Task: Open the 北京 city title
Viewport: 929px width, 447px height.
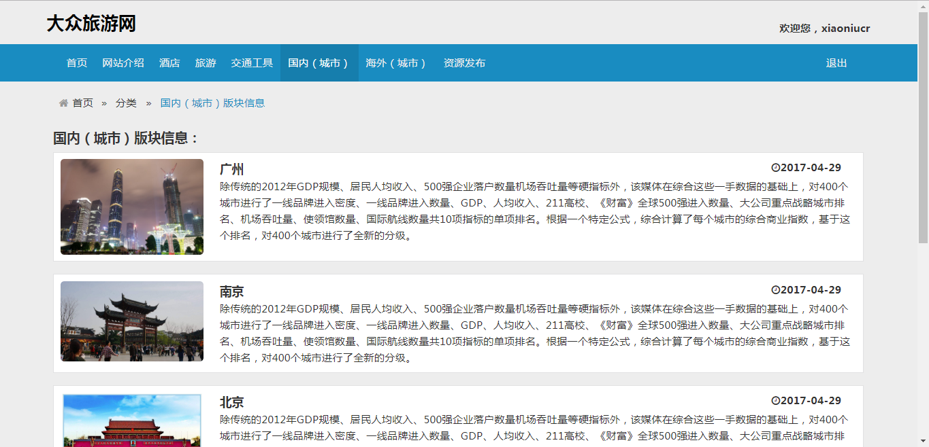Action: coord(232,402)
